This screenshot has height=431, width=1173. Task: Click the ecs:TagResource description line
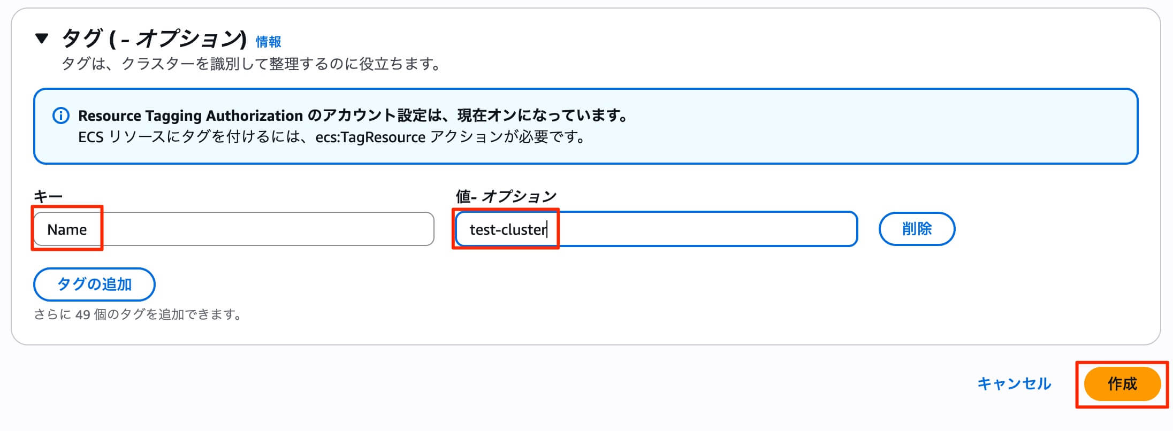(x=332, y=137)
